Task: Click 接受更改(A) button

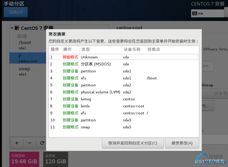Action: (182, 143)
